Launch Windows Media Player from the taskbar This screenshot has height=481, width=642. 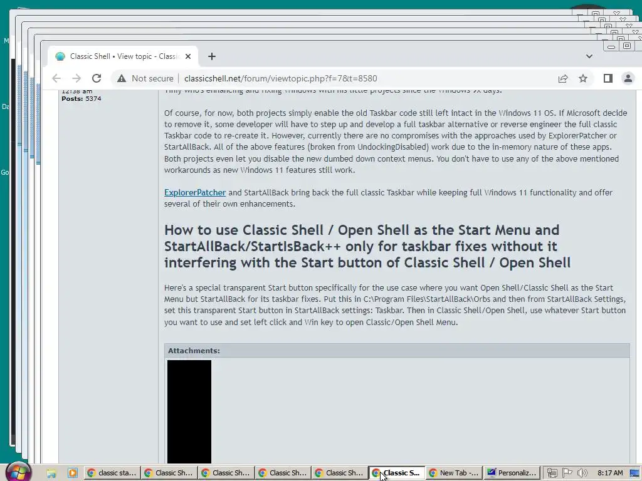click(73, 473)
